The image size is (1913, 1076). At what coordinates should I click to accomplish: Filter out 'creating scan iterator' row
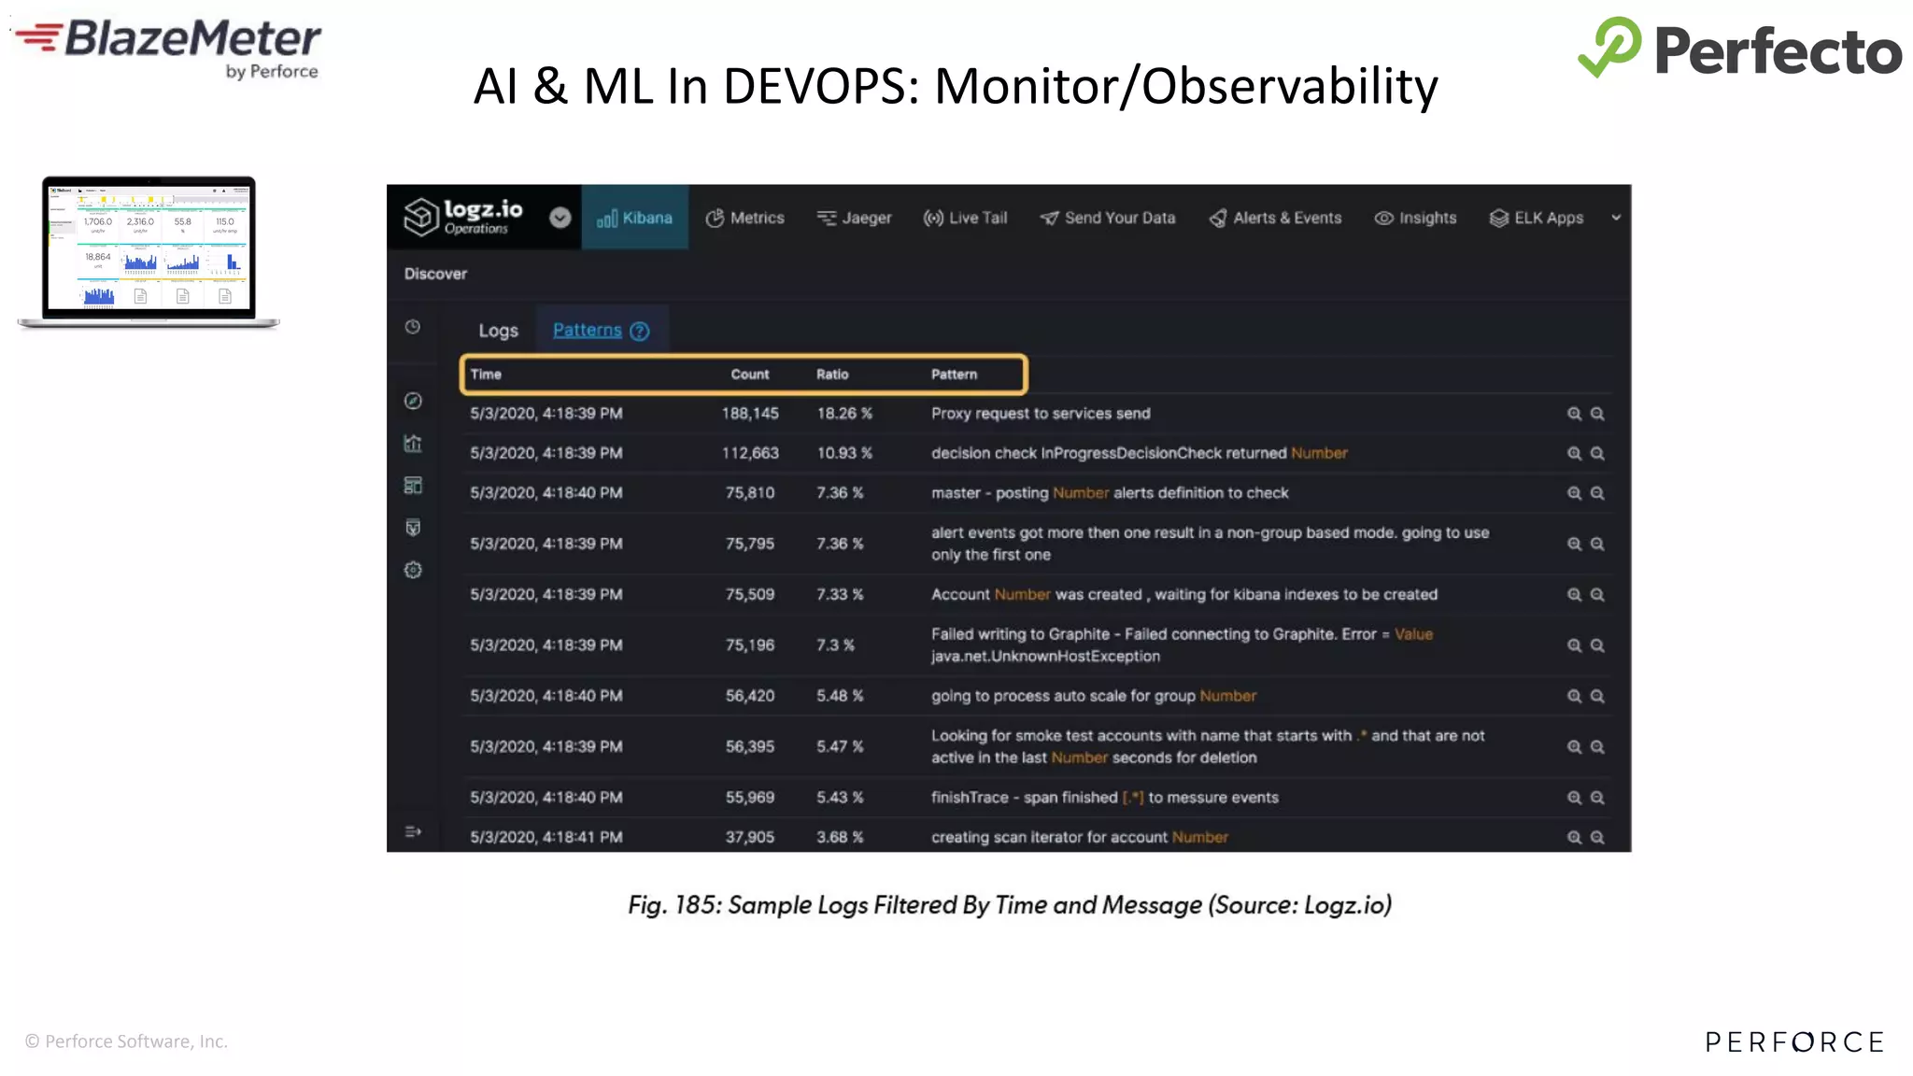[1597, 838]
